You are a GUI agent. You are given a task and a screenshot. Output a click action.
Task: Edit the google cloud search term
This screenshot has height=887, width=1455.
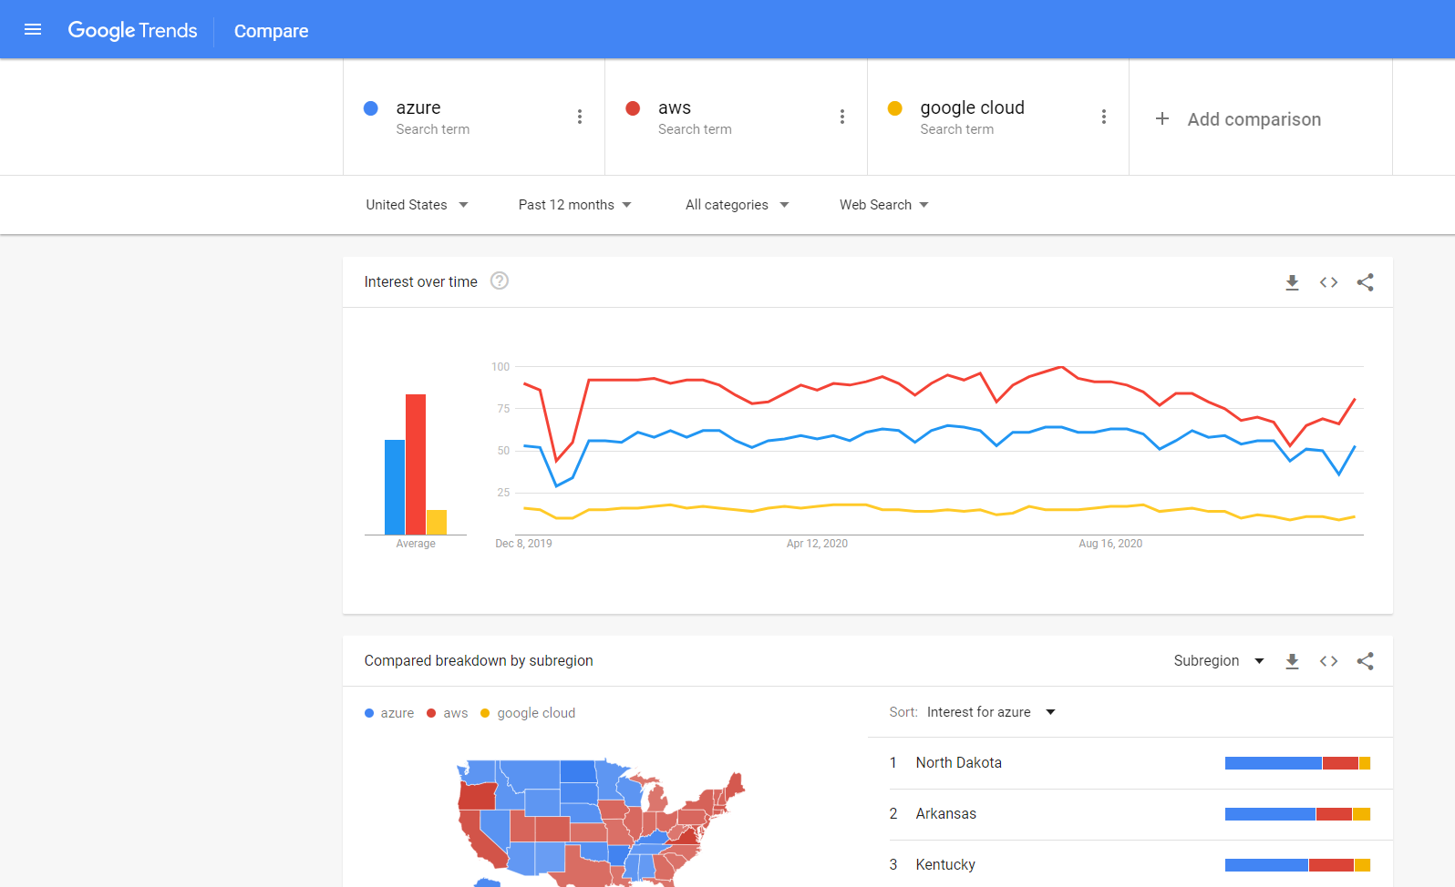972,107
